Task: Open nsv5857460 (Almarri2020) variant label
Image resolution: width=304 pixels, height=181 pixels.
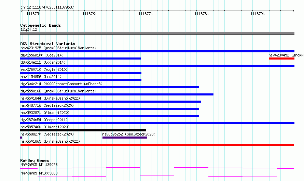Action: (x=45, y=127)
